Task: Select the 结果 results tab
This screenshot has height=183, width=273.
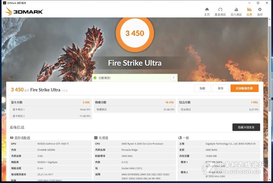Action: click(249, 12)
